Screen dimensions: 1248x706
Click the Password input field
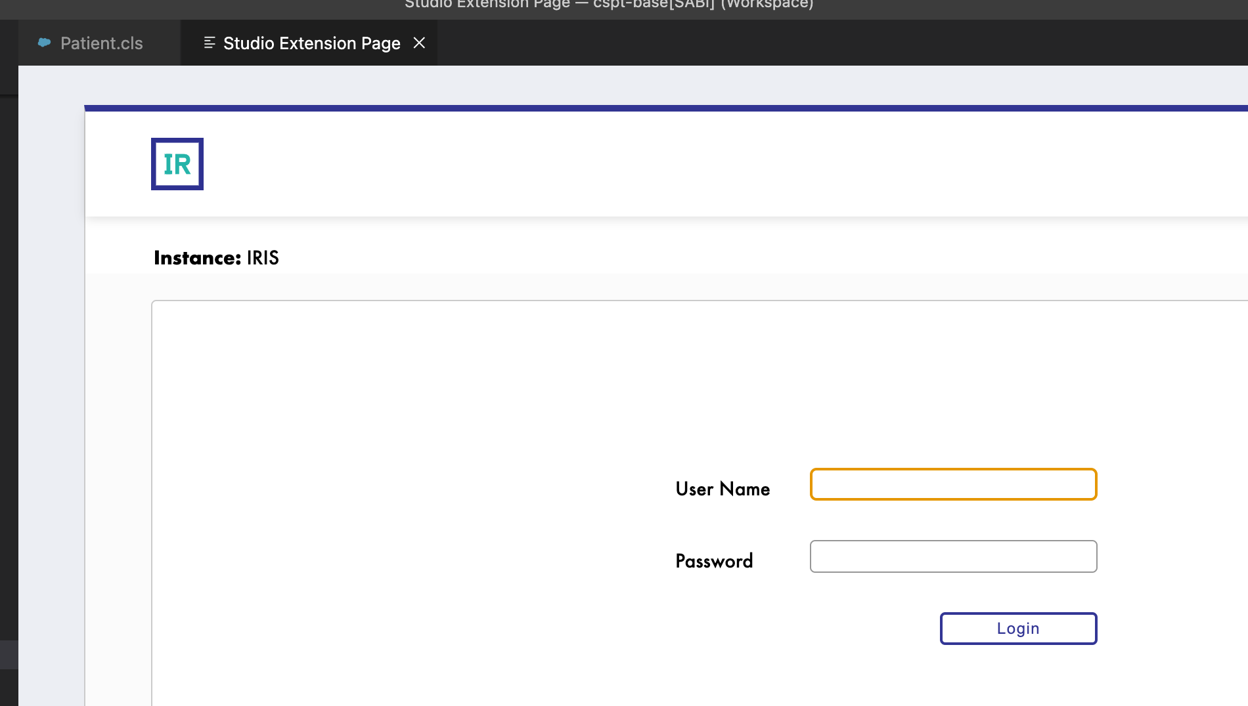click(x=953, y=556)
